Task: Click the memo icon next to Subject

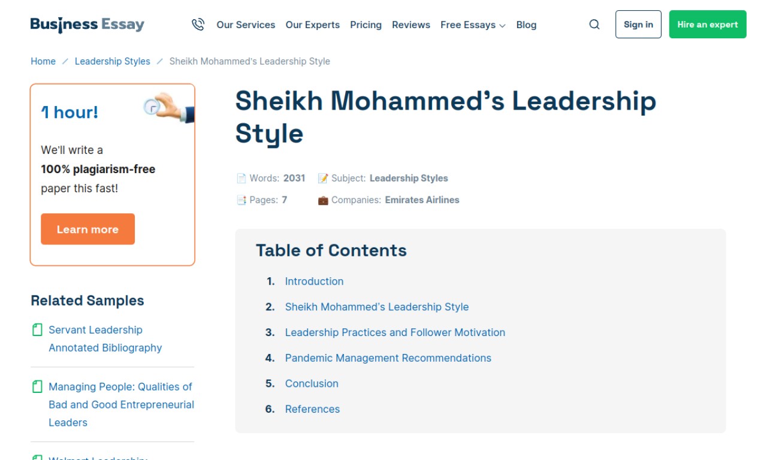Action: pos(323,178)
